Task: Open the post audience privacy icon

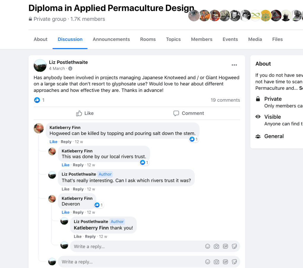Action: [70, 68]
